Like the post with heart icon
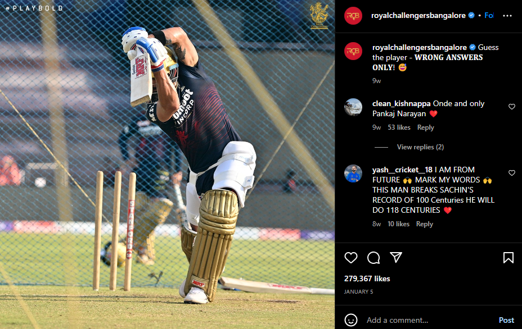 (x=351, y=258)
